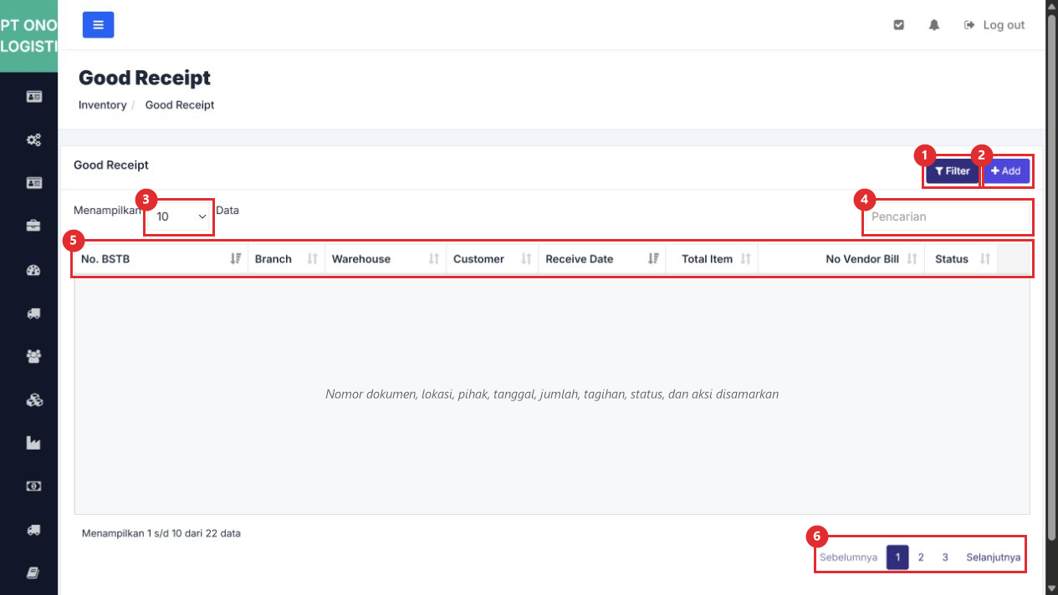Go to pagination page 3
Image resolution: width=1058 pixels, height=595 pixels.
pyautogui.click(x=945, y=557)
